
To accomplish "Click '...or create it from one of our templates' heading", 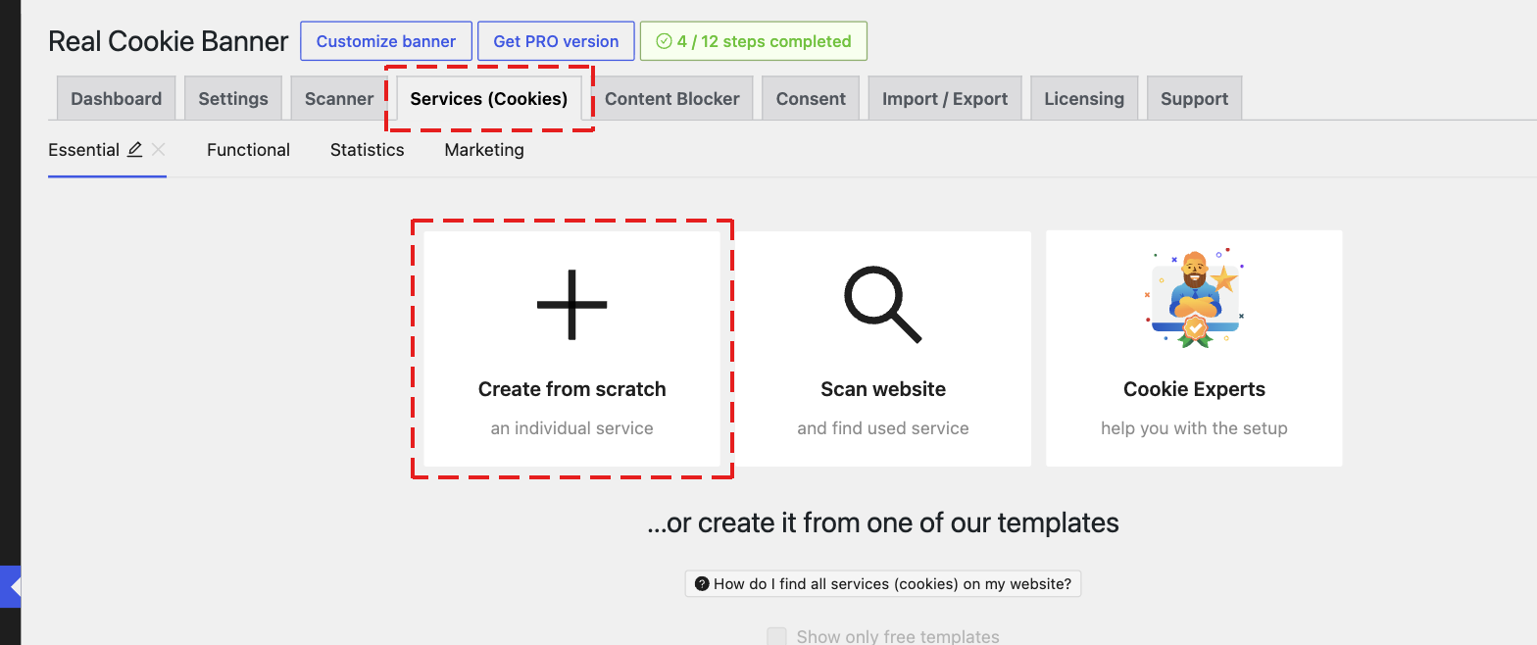I will pyautogui.click(x=883, y=522).
